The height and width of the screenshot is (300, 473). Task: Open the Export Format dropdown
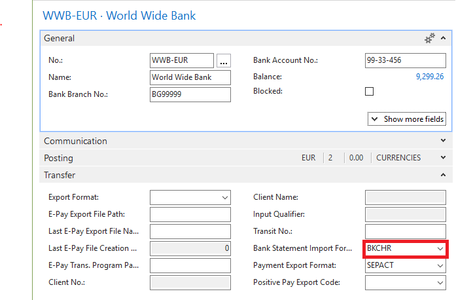coord(225,197)
